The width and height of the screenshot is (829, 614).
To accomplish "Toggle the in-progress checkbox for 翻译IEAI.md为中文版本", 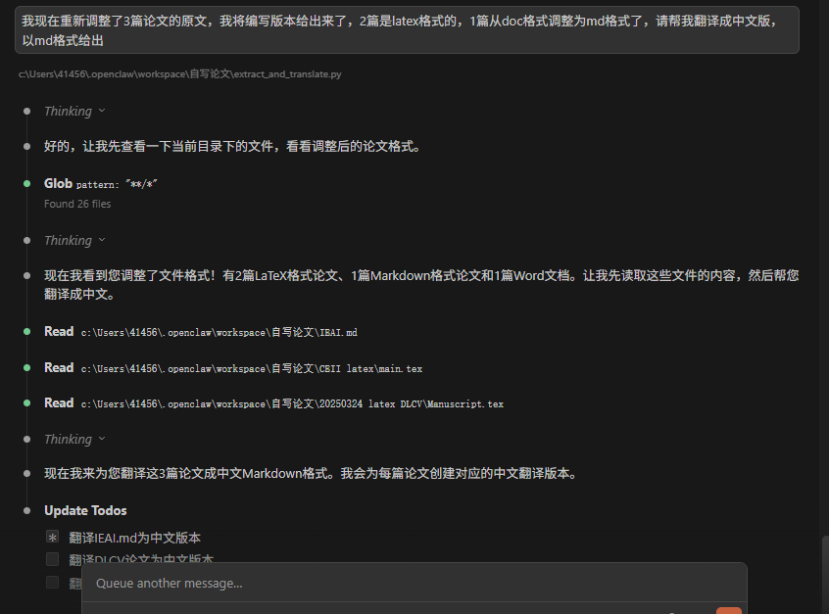I will [x=52, y=538].
